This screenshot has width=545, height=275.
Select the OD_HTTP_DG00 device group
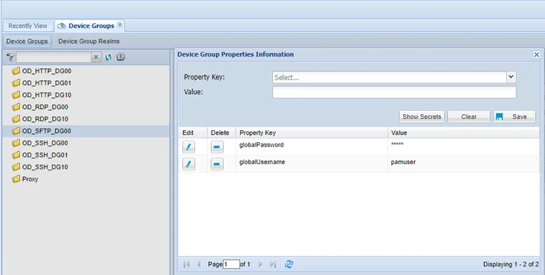(x=46, y=71)
